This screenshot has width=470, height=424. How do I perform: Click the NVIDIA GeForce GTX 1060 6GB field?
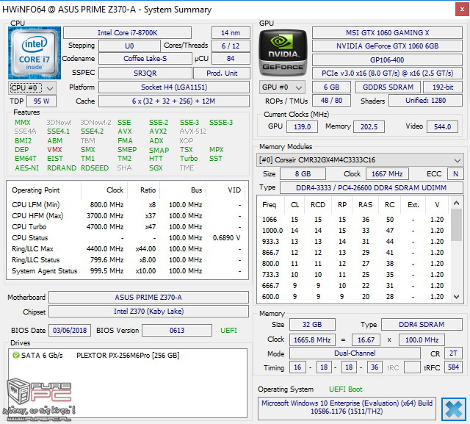coord(387,46)
